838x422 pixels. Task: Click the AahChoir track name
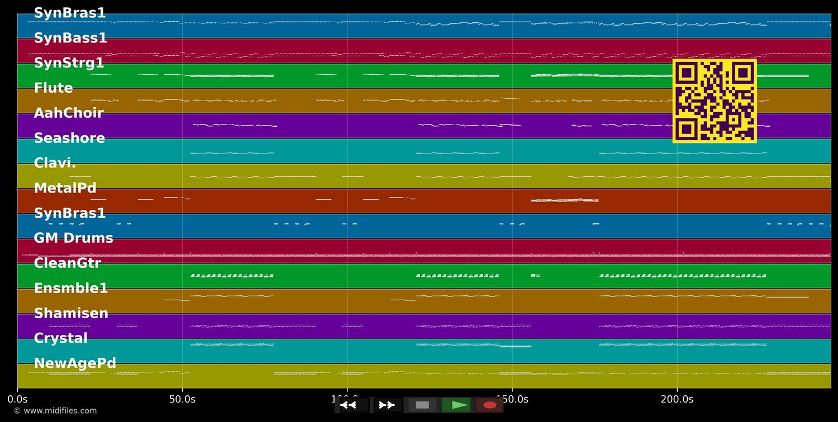69,113
